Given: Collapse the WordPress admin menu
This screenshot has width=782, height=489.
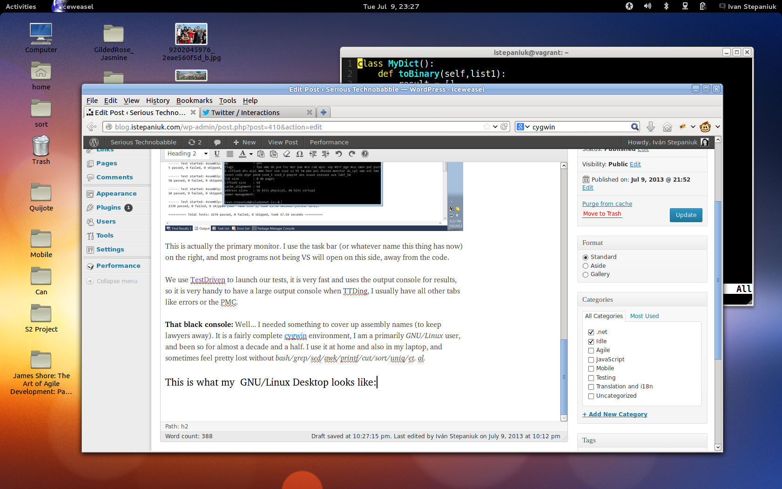Looking at the screenshot, I should coord(112,281).
